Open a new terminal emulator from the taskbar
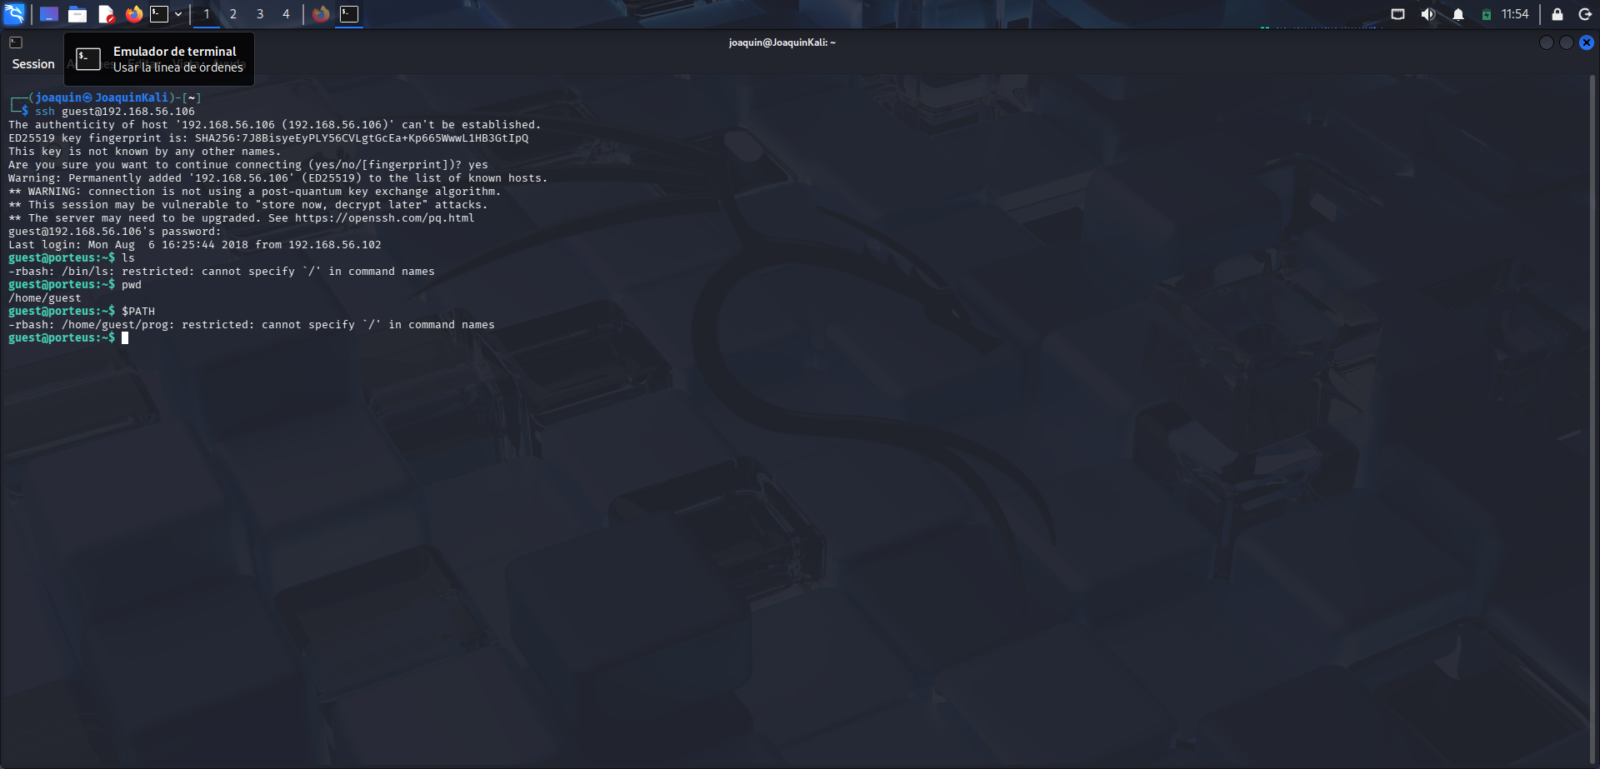1600x769 pixels. (x=159, y=13)
